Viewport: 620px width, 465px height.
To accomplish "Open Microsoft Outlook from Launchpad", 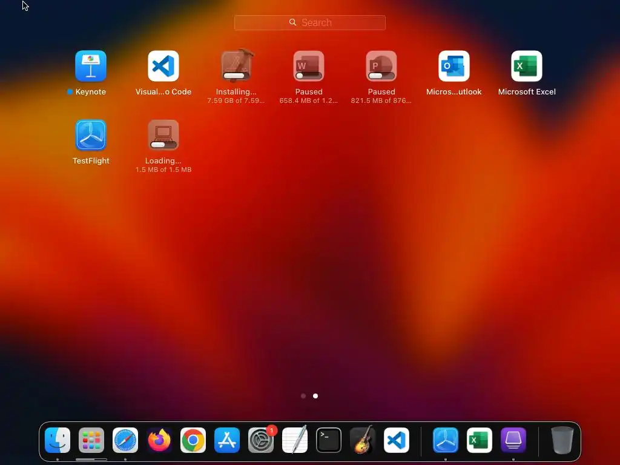I will pos(454,65).
